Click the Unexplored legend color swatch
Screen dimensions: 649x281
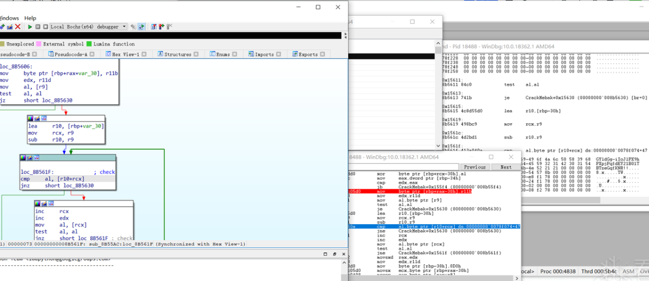coord(2,44)
